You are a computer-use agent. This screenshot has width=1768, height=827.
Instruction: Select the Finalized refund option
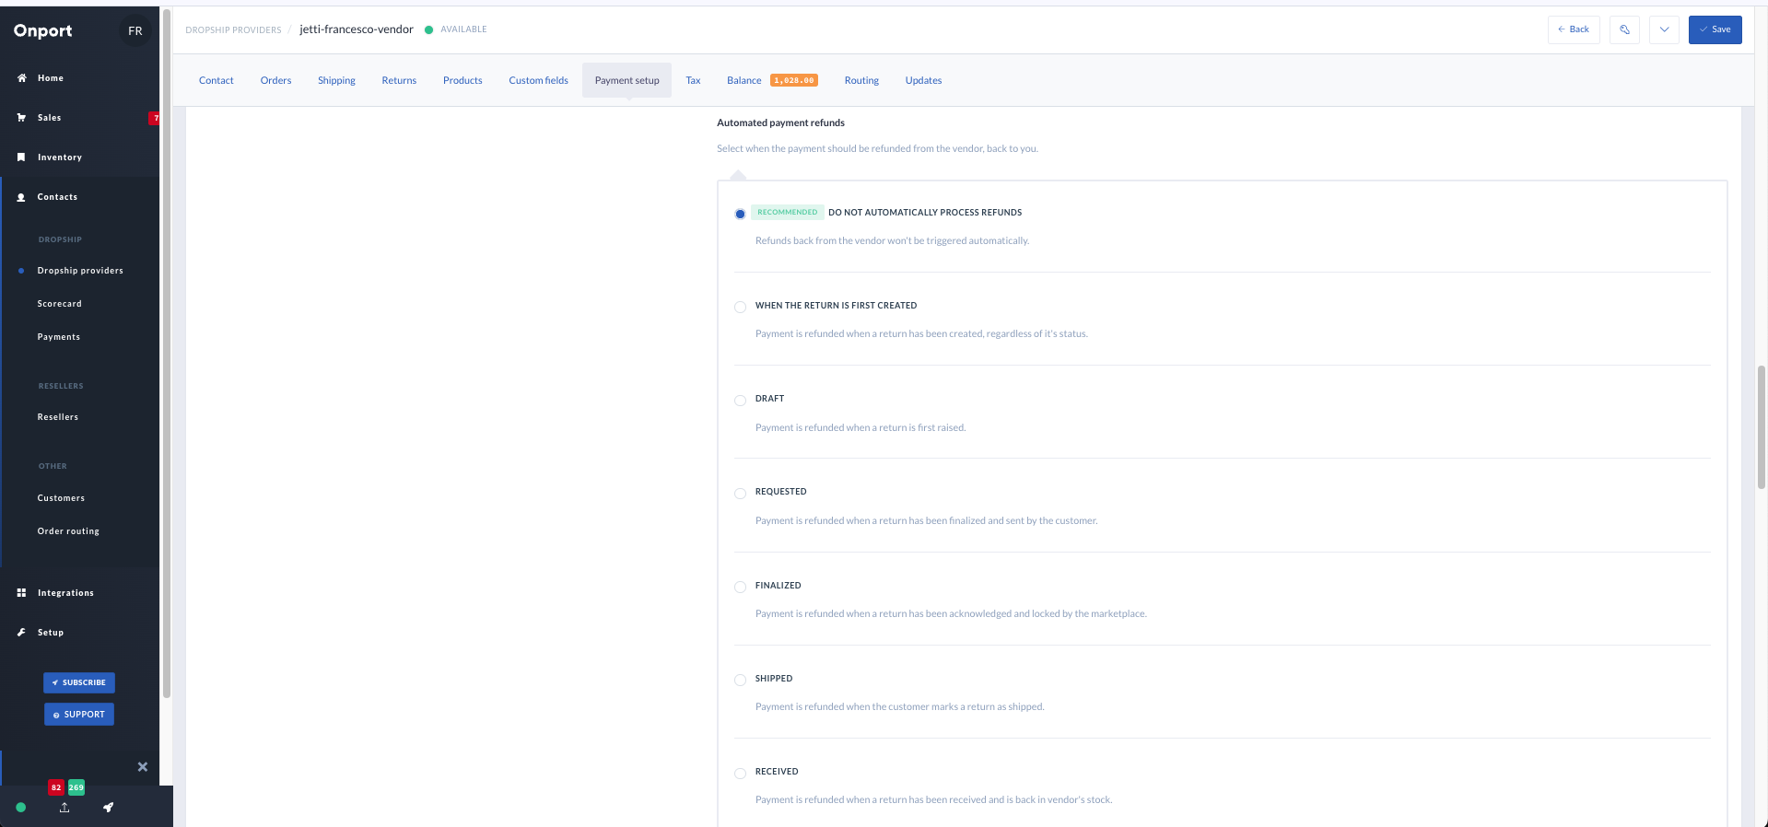[740, 587]
